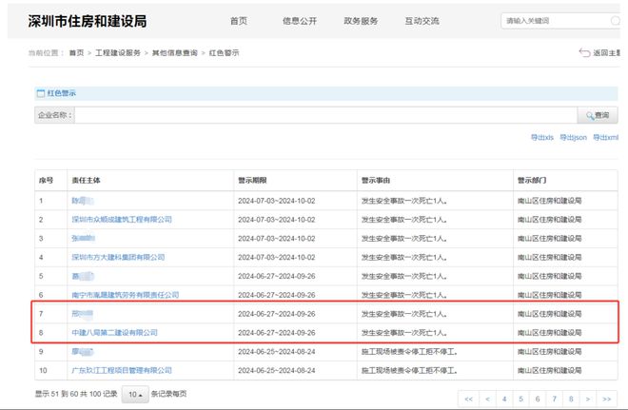This screenshot has height=410, width=628.
Task: Click the return arrow icon near 返回主题
Action: (584, 52)
